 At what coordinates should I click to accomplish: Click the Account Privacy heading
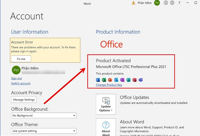coord(27,92)
